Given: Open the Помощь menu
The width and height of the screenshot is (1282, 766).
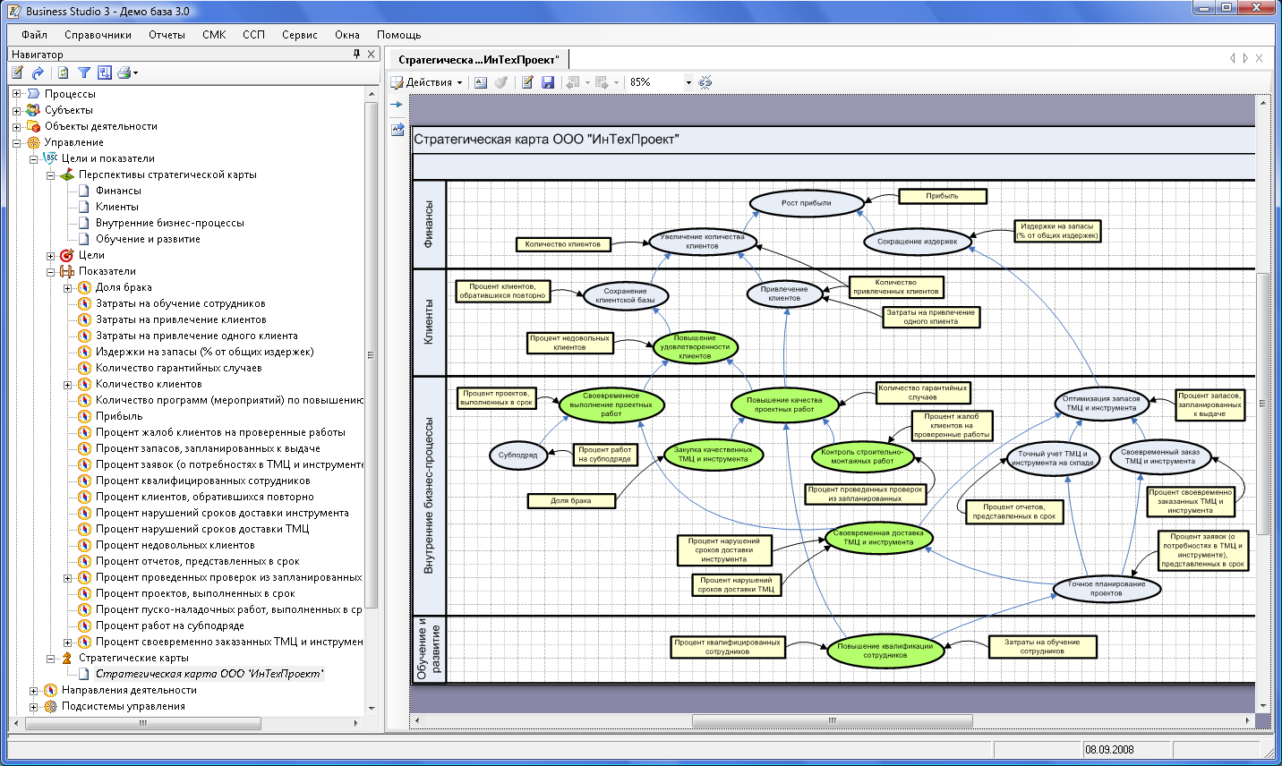Looking at the screenshot, I should [398, 35].
